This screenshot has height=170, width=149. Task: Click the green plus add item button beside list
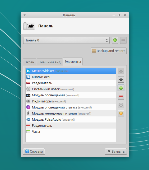tap(121, 88)
